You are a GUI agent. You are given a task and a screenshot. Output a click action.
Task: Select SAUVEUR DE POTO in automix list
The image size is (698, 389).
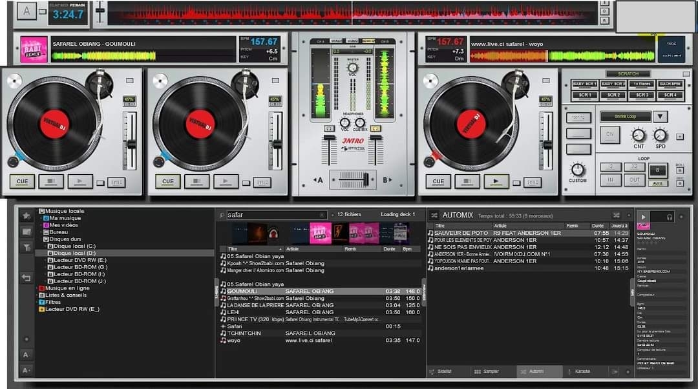click(x=529, y=233)
